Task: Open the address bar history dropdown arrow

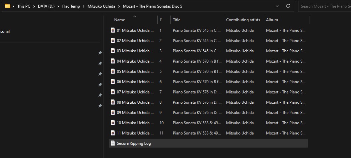Action: click(277, 6)
